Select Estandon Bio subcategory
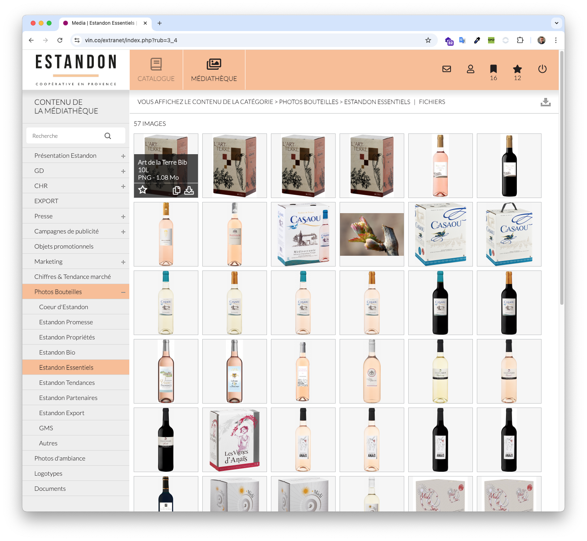587x541 pixels. 76,352
